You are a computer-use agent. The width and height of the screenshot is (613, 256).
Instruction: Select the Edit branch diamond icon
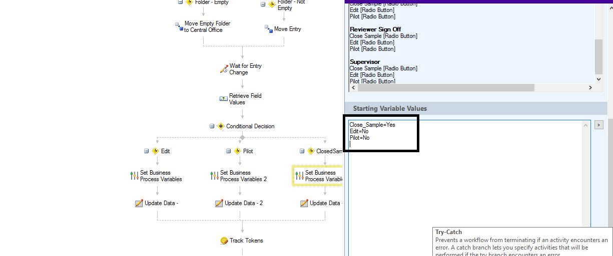tap(156, 151)
